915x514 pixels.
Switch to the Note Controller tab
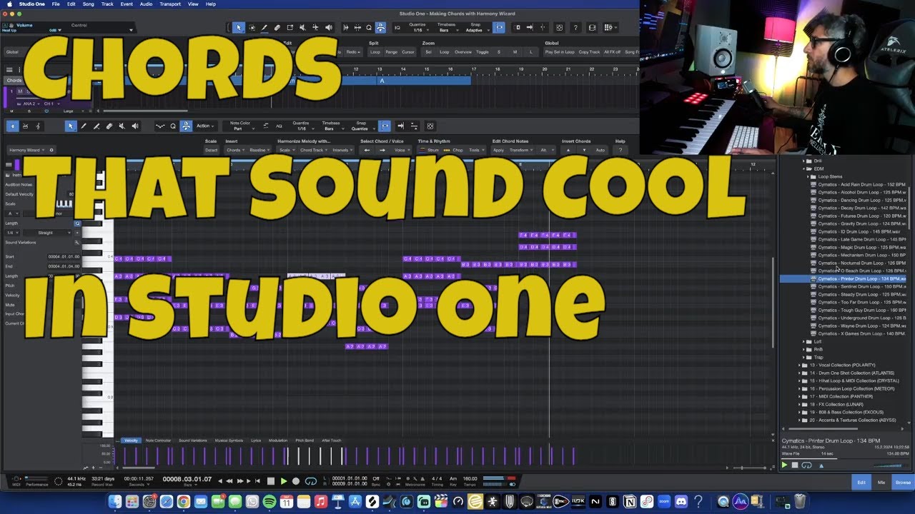[x=158, y=440]
